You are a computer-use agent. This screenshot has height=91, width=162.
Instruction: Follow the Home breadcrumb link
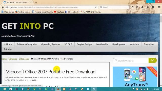[4, 59]
